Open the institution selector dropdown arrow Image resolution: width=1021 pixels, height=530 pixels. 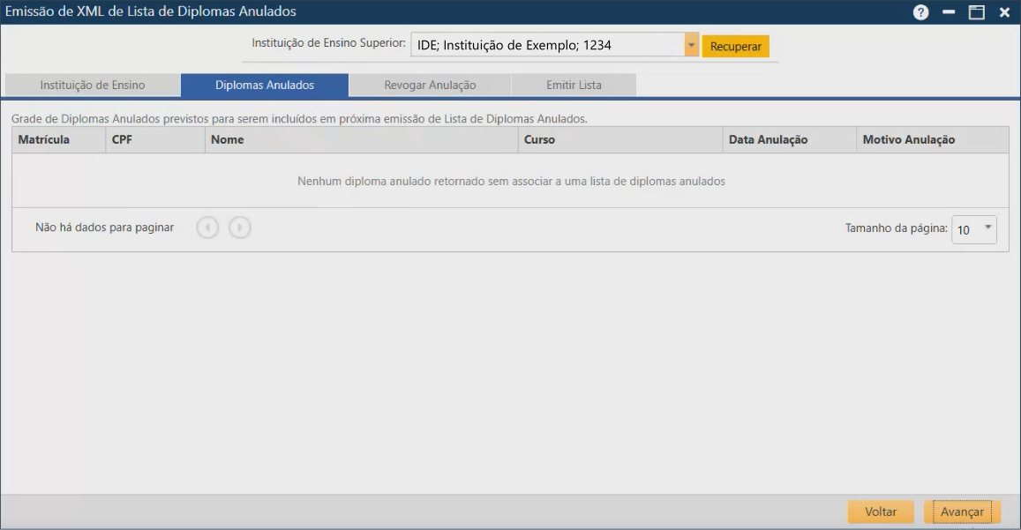[x=691, y=44]
